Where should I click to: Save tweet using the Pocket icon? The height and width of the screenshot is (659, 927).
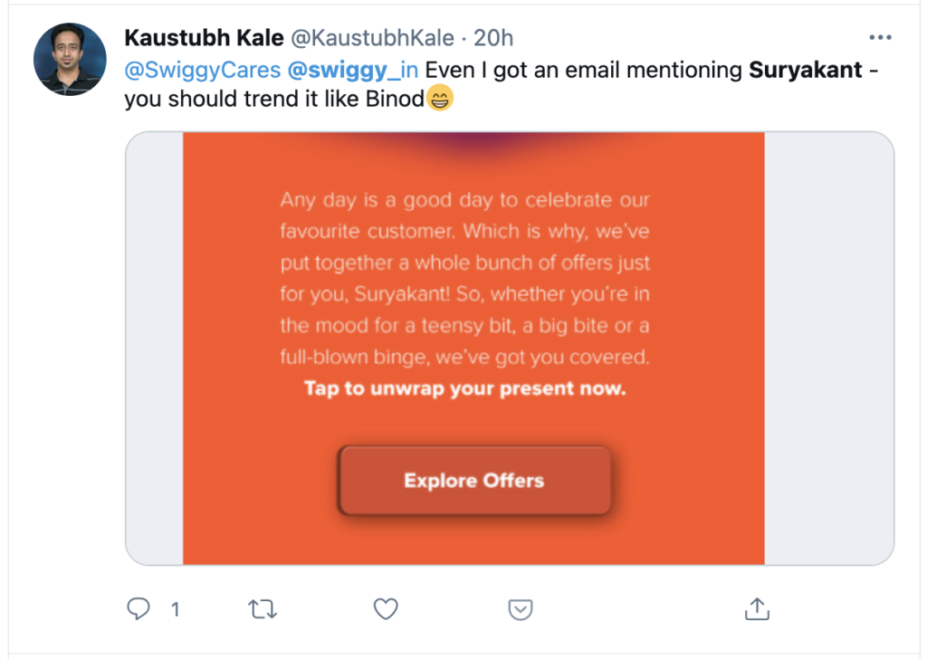[x=520, y=609]
